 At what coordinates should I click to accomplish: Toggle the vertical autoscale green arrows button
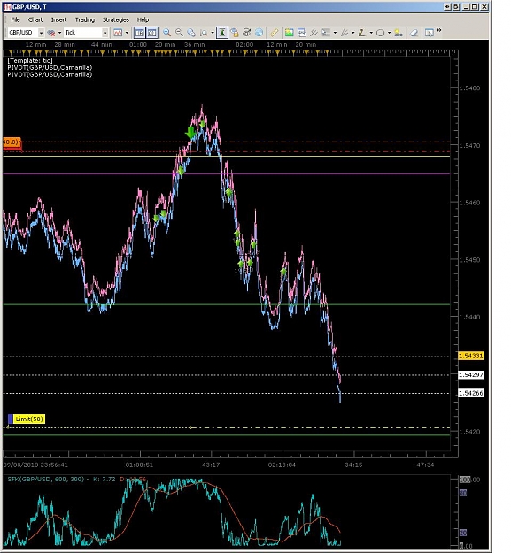(x=222, y=33)
